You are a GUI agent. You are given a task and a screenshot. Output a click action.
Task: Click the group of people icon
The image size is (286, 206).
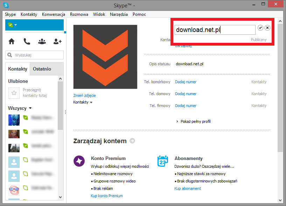tap(42, 41)
